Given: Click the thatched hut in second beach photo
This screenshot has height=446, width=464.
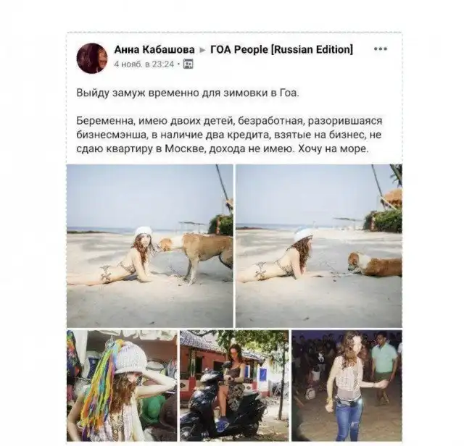Looking at the screenshot, I should click(x=393, y=199).
